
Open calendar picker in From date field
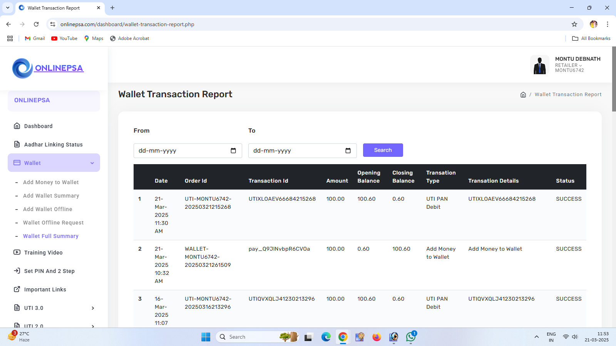coord(233,151)
